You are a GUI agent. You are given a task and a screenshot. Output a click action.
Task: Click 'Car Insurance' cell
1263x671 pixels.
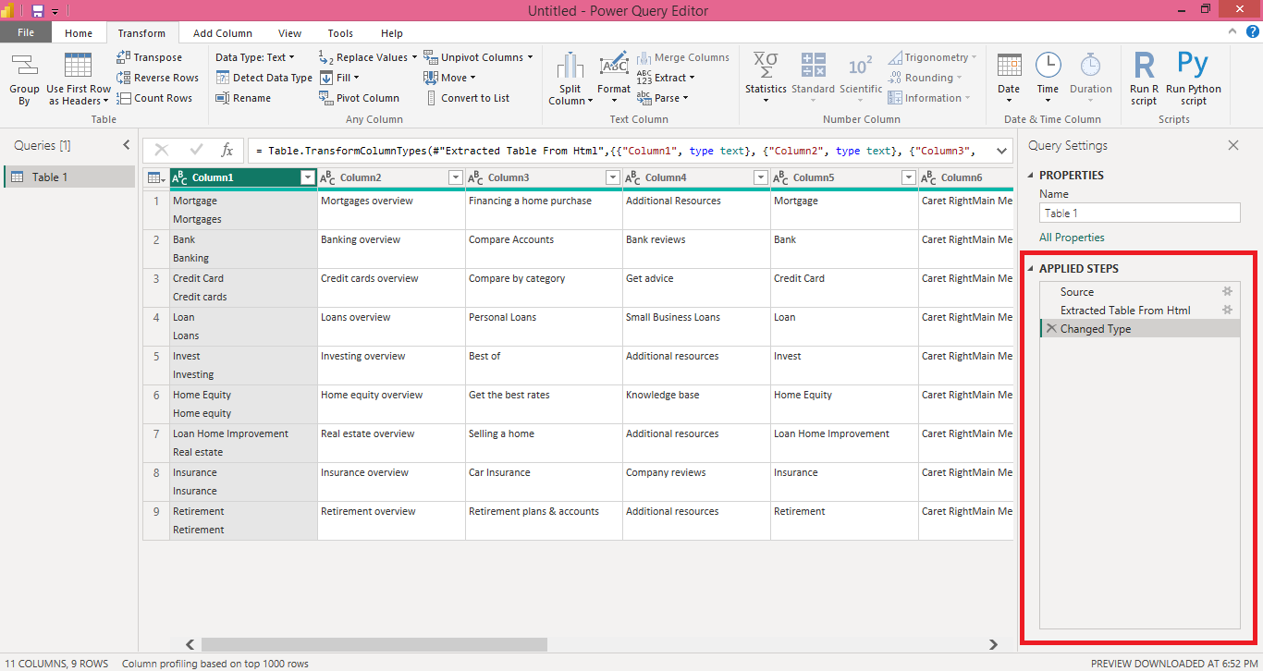tap(544, 482)
